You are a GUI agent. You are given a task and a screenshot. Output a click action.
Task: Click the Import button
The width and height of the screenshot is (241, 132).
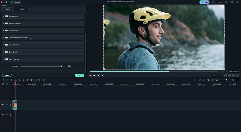16,2
